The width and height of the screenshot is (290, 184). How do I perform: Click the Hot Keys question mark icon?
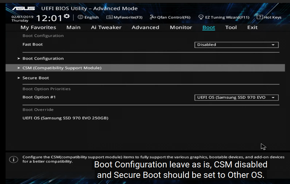260,17
